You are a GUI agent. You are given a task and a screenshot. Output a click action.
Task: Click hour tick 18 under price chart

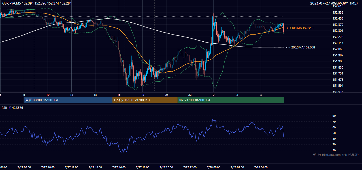tap(142, 95)
